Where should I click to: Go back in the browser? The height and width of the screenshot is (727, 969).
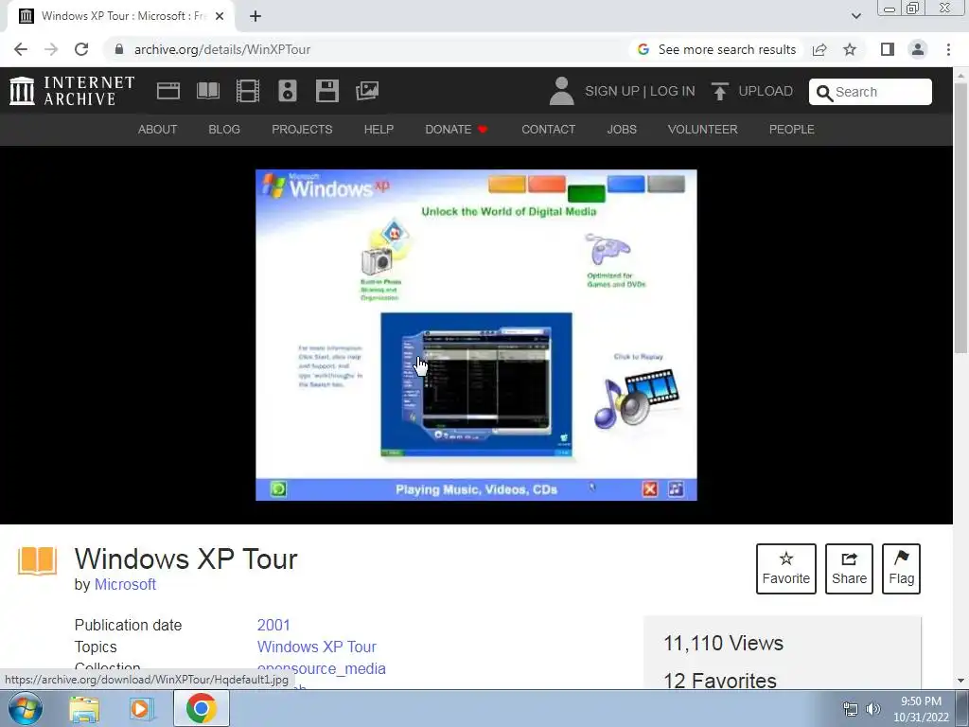(21, 49)
